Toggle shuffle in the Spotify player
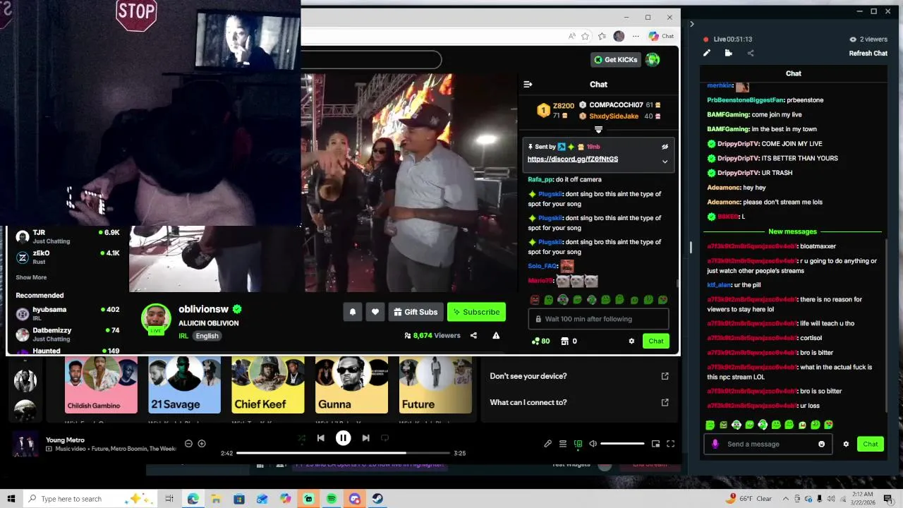This screenshot has height=508, width=903. point(302,438)
